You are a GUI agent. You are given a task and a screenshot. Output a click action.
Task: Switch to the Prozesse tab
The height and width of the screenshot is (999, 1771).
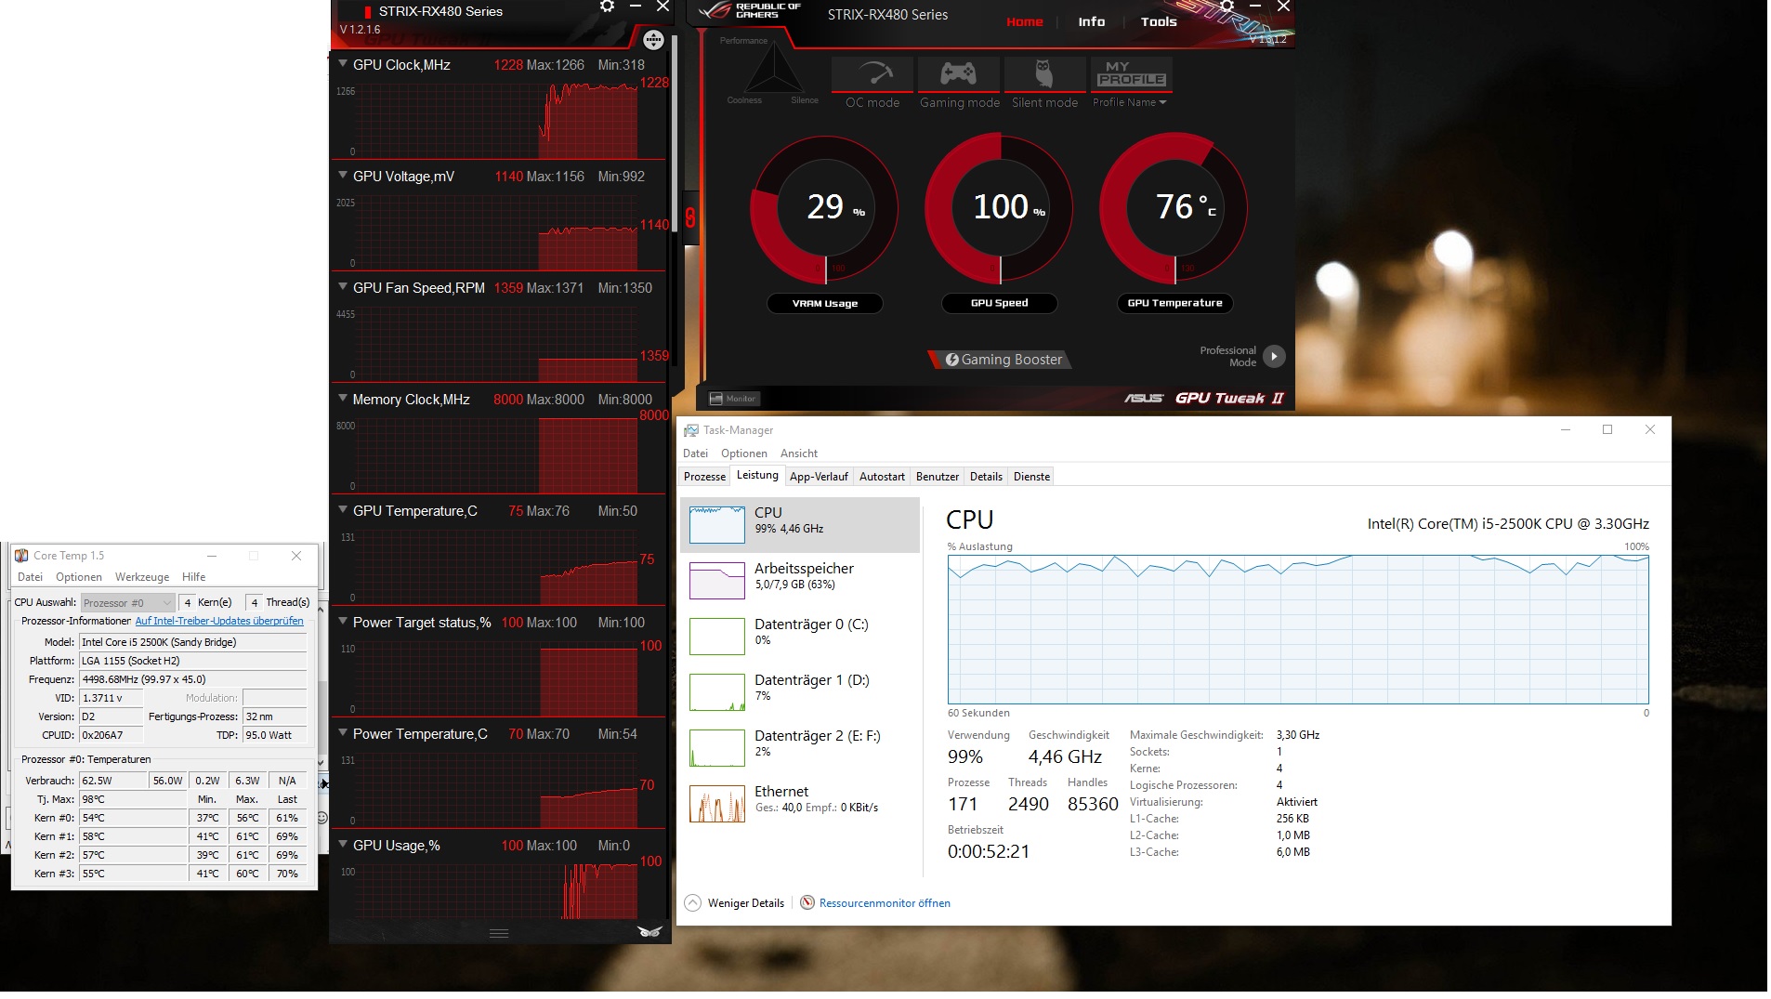point(704,477)
